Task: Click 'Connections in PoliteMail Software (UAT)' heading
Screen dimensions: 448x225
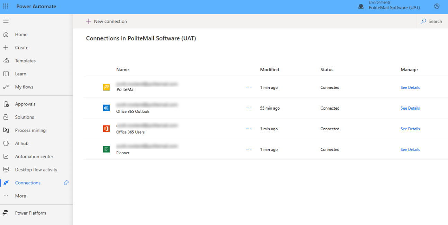Action: (x=141, y=38)
